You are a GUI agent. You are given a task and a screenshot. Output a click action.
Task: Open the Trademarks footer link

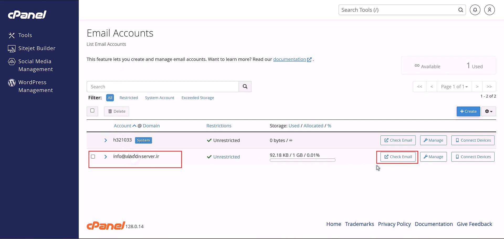click(359, 224)
